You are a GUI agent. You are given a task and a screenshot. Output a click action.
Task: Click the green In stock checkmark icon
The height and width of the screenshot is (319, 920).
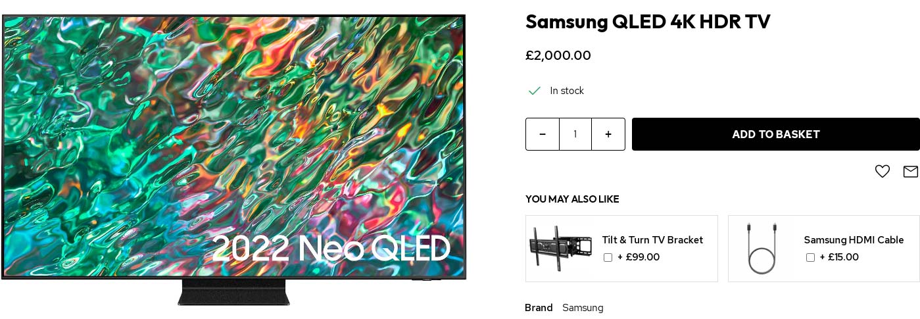point(535,91)
